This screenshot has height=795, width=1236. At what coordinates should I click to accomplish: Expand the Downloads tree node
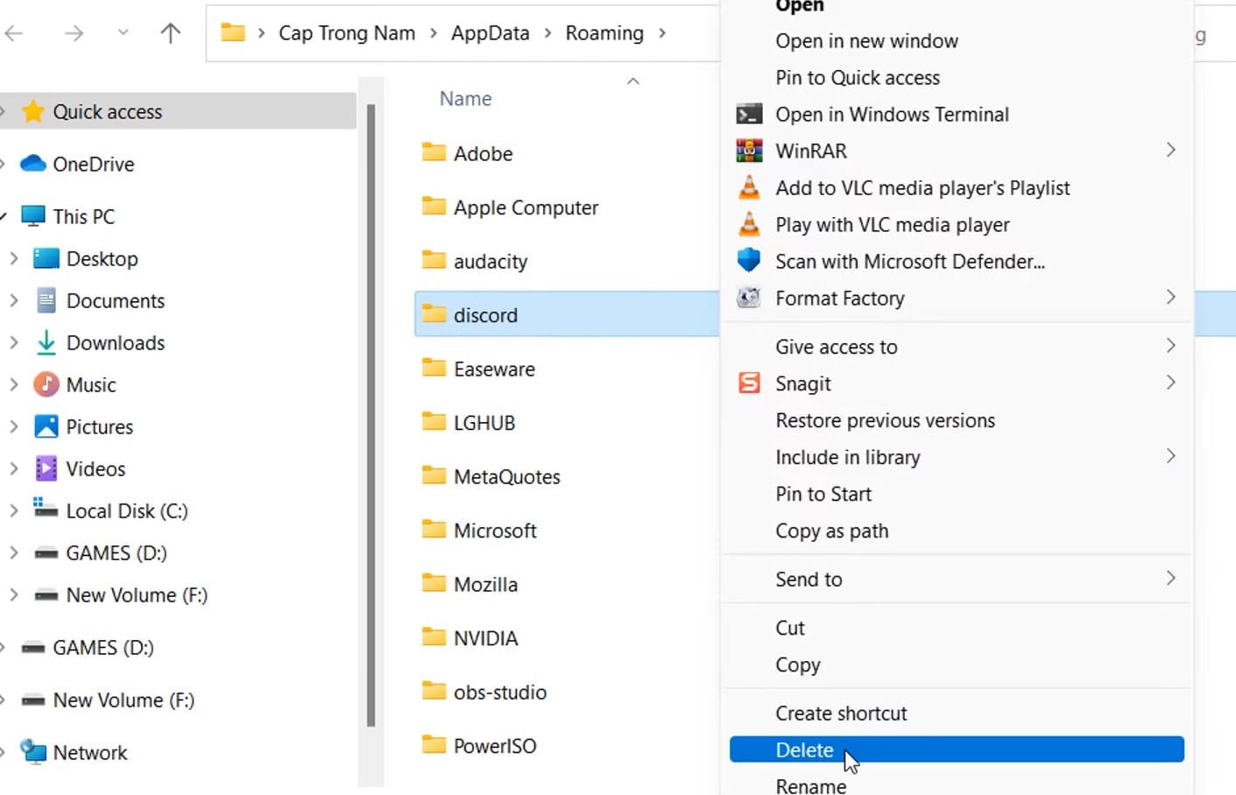point(14,342)
